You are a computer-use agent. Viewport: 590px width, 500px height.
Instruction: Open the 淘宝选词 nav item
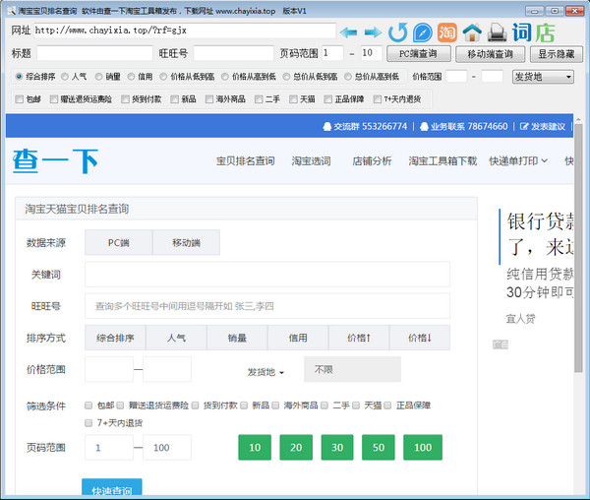(311, 161)
